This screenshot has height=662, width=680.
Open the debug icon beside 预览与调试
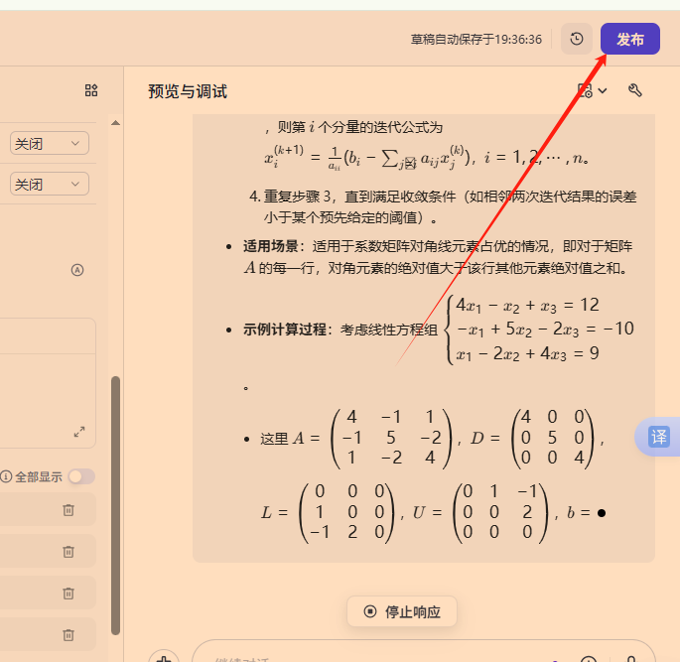(x=585, y=90)
